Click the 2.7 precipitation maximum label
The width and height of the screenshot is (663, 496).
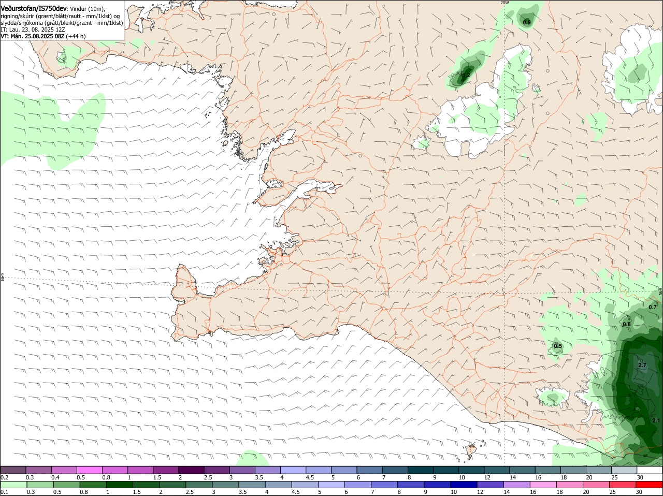point(642,365)
